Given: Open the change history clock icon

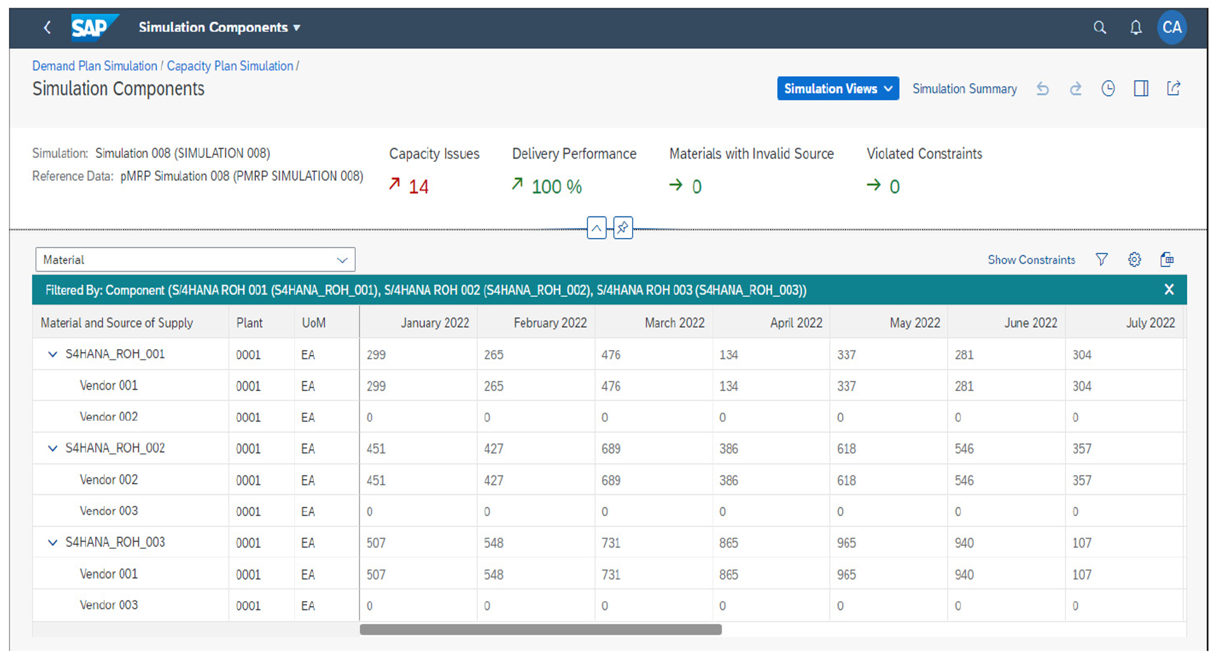Looking at the screenshot, I should click(1108, 89).
